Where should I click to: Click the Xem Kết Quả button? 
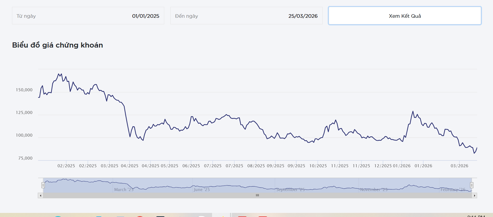tap(404, 16)
